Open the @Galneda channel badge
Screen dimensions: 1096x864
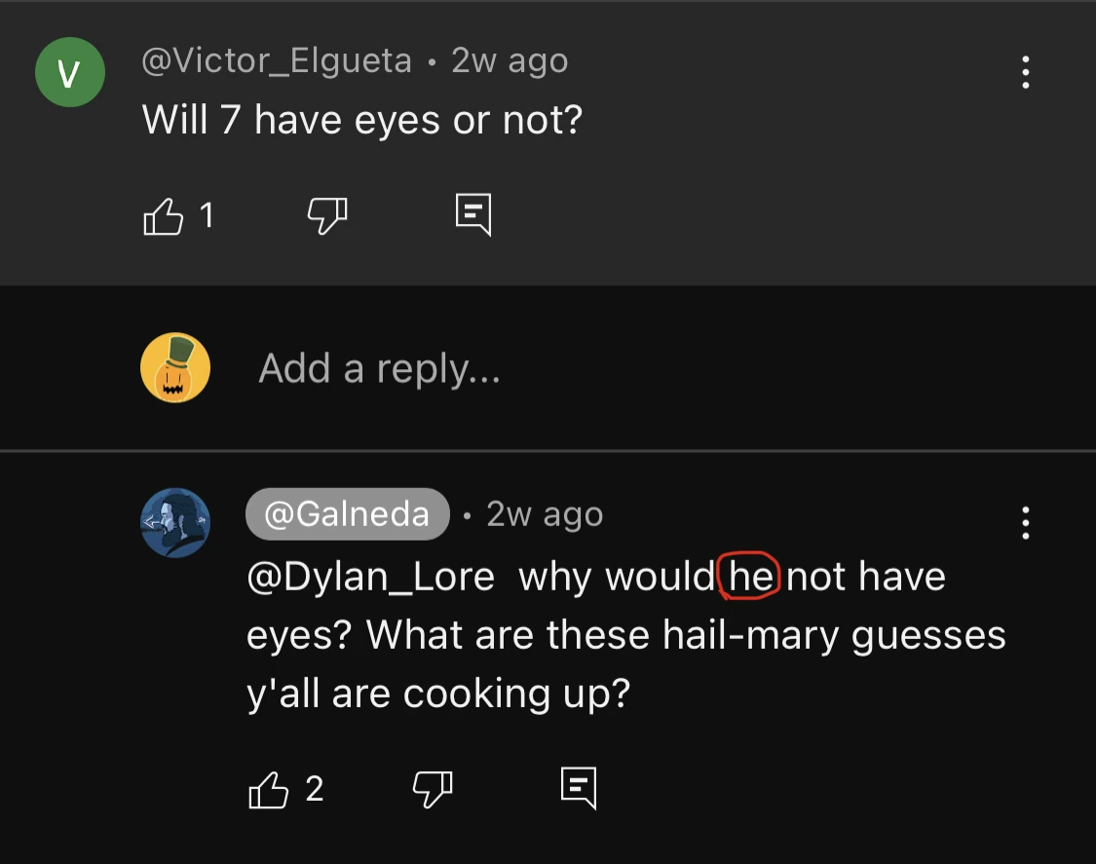[x=347, y=514]
